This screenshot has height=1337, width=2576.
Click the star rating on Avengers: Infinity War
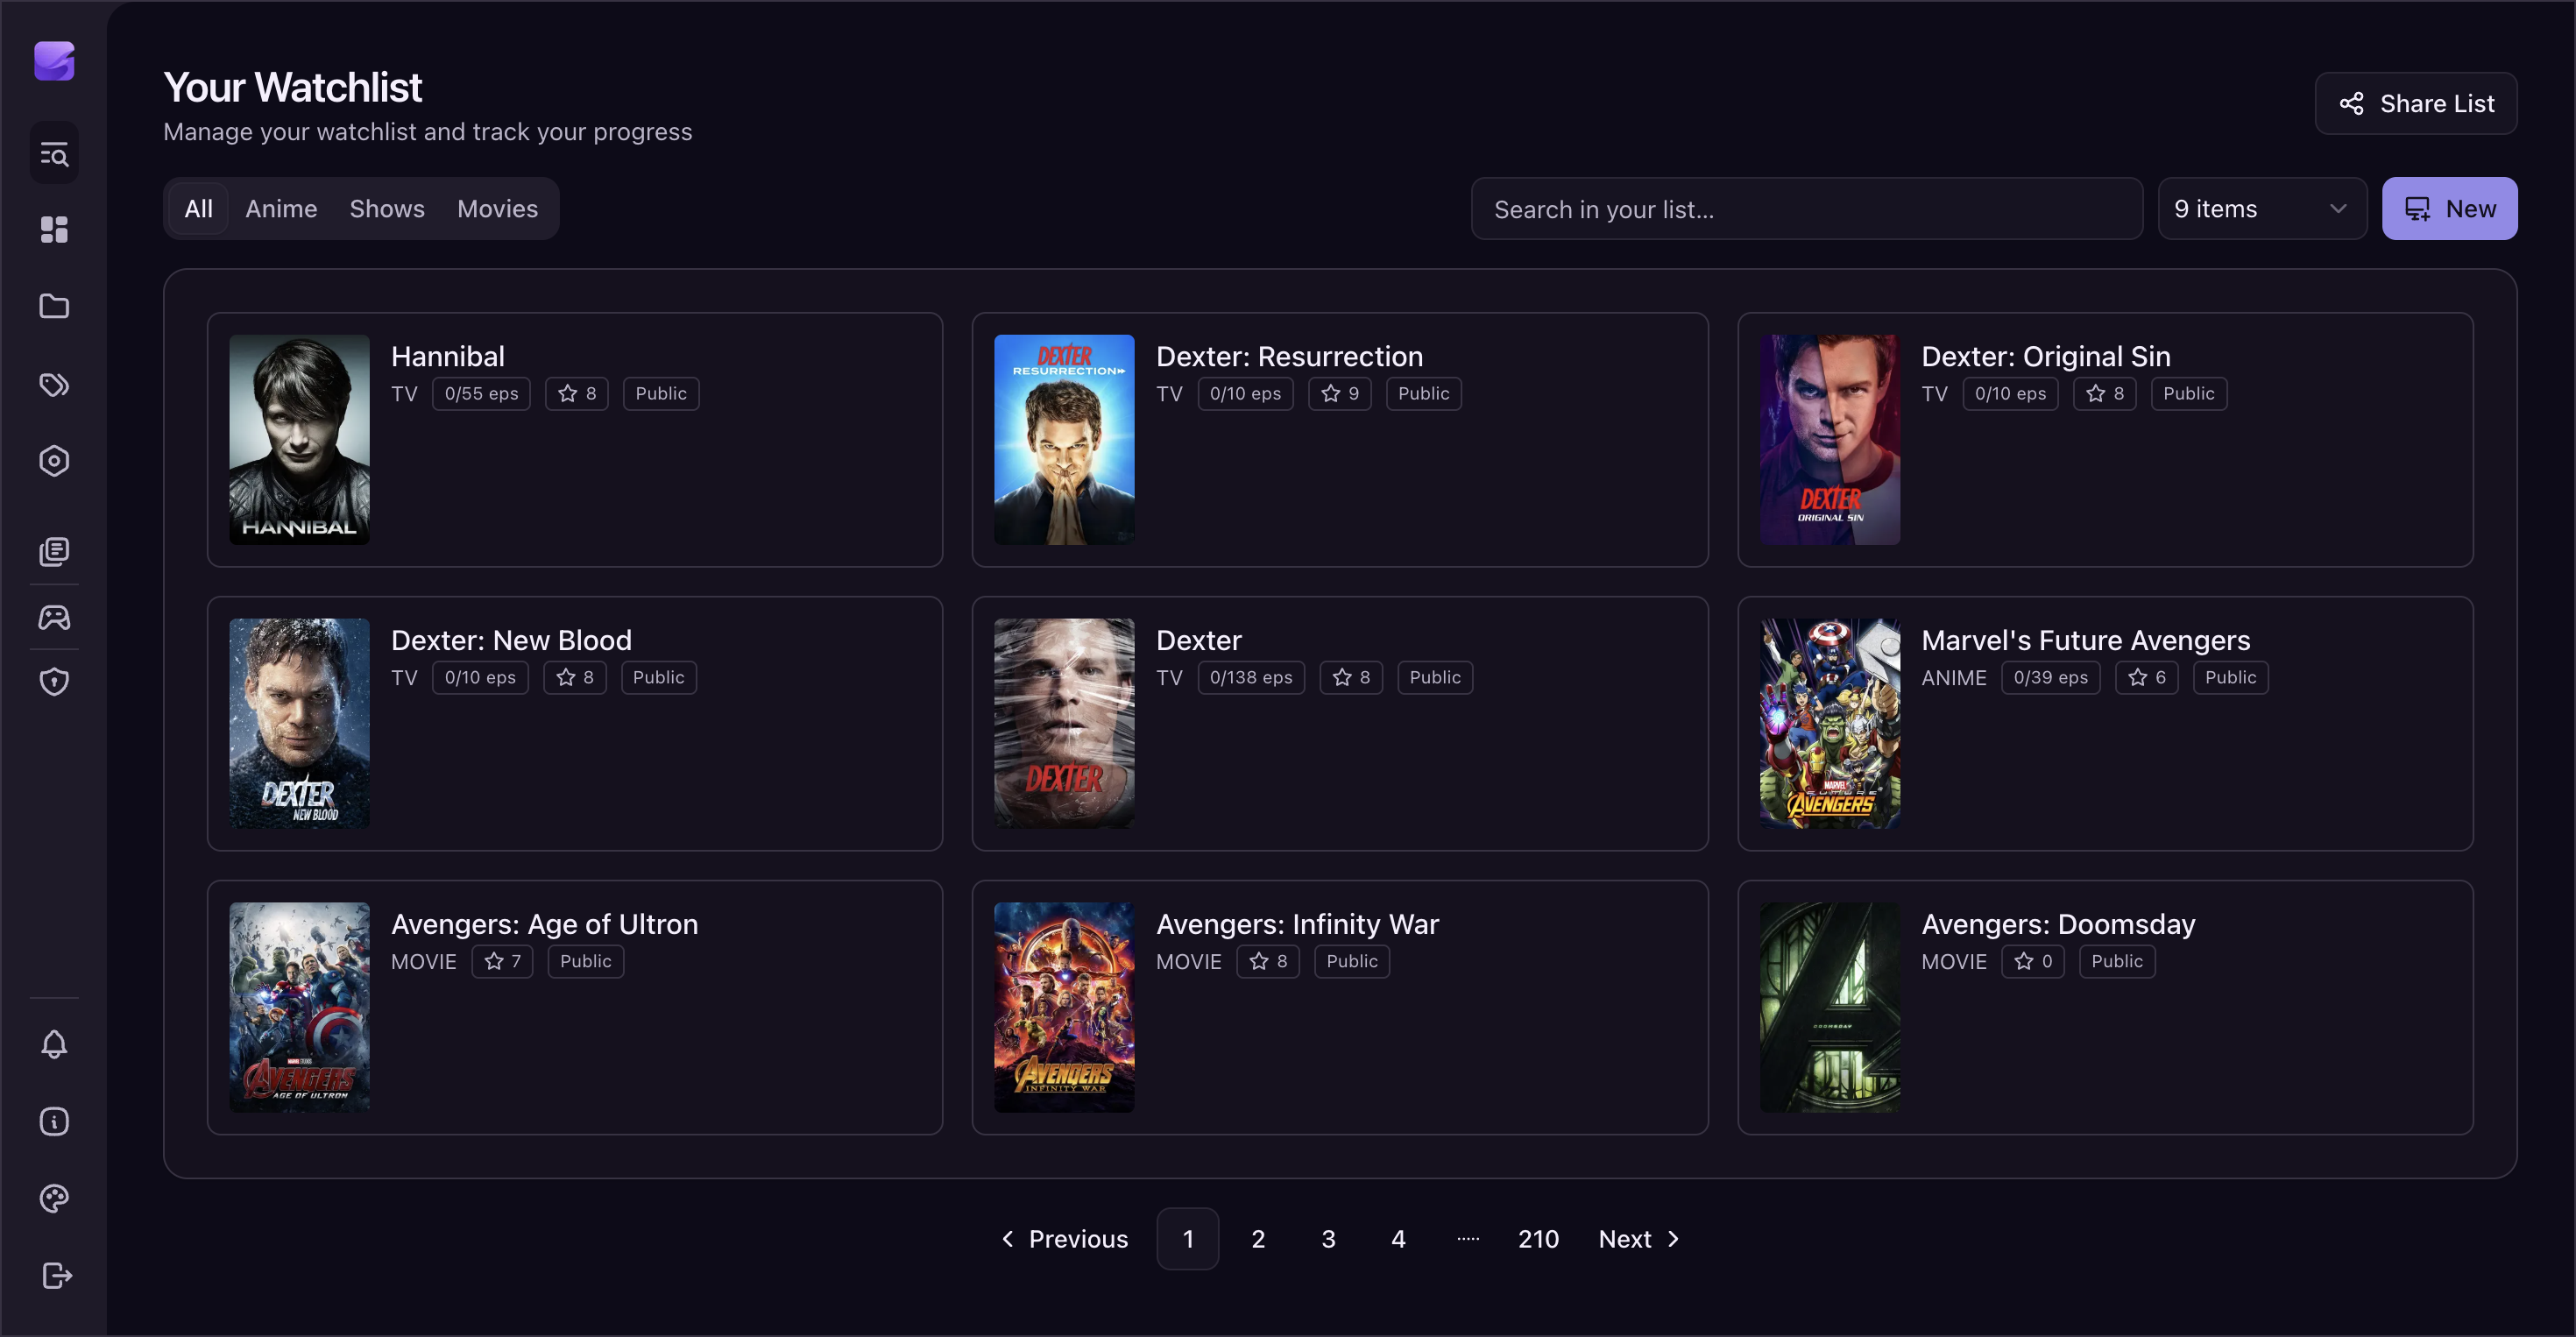1268,961
